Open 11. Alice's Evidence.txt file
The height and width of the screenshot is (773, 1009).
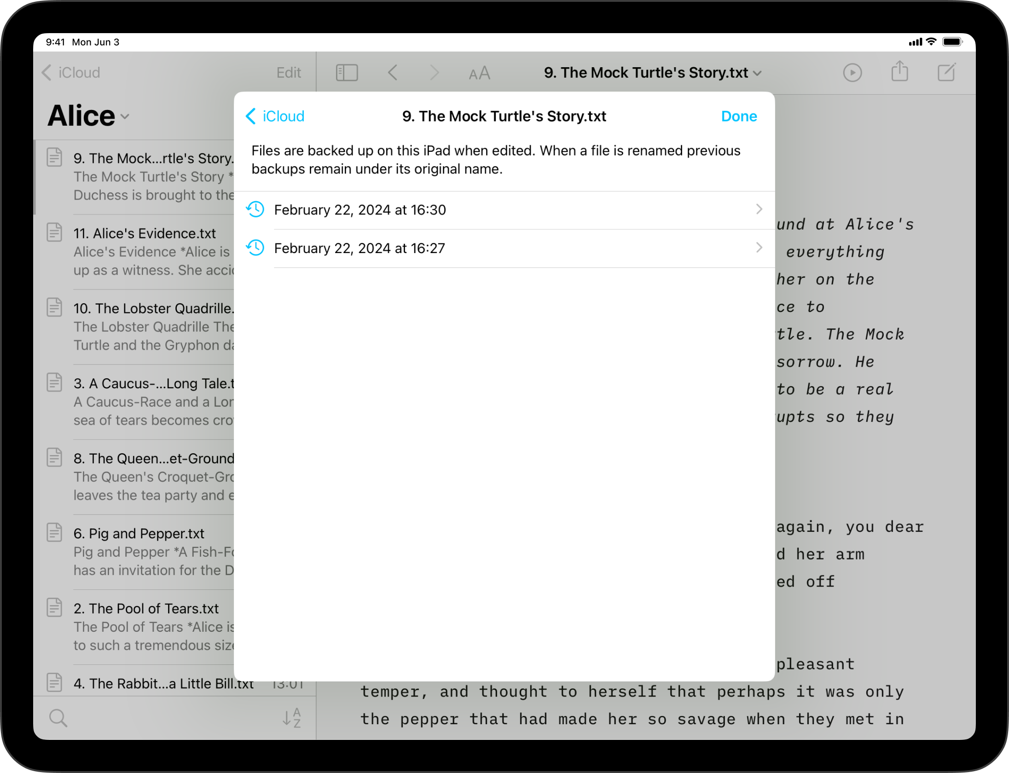tap(145, 234)
